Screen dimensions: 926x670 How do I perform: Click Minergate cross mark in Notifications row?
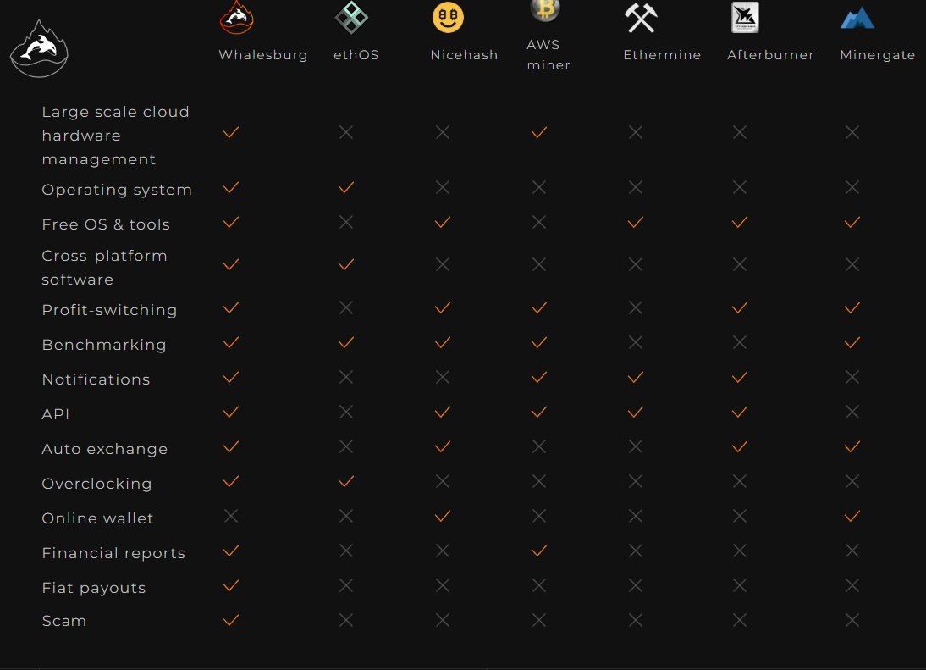pos(852,377)
